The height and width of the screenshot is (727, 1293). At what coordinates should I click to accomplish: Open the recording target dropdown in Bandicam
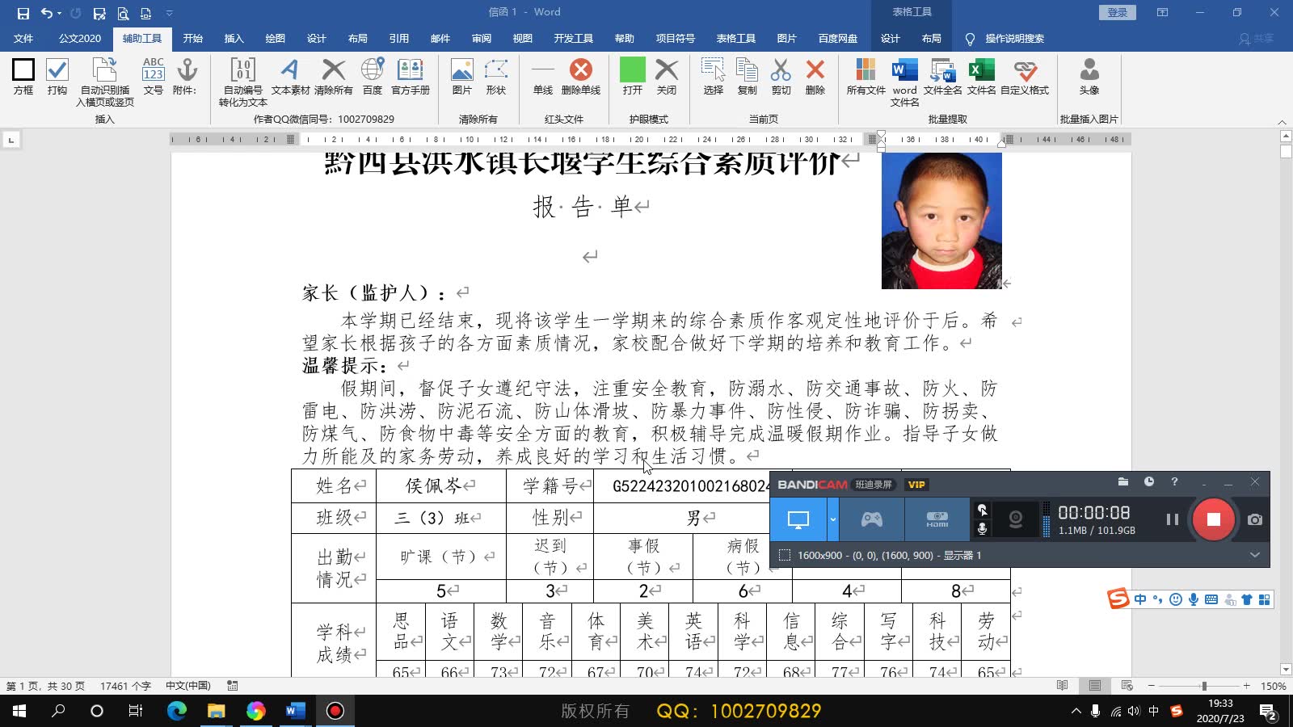(x=832, y=519)
